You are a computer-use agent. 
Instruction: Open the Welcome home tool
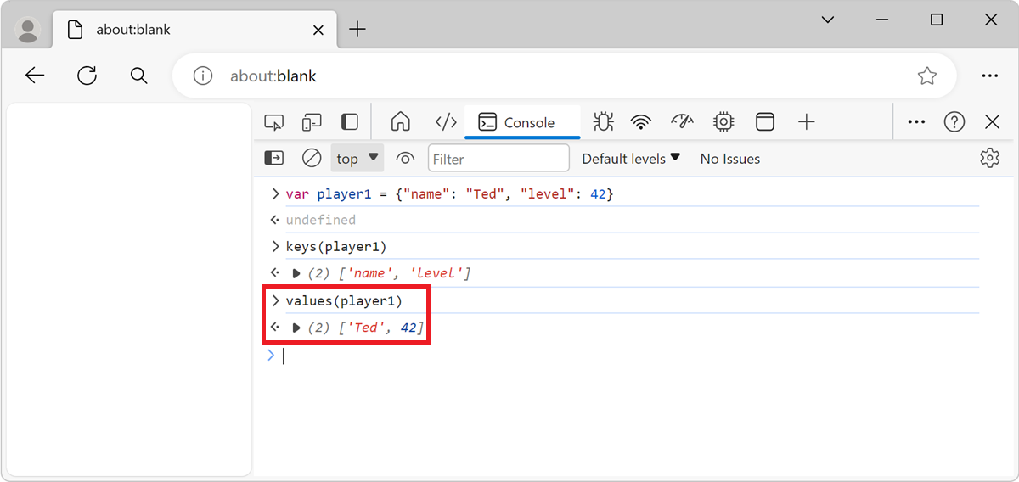pos(401,122)
